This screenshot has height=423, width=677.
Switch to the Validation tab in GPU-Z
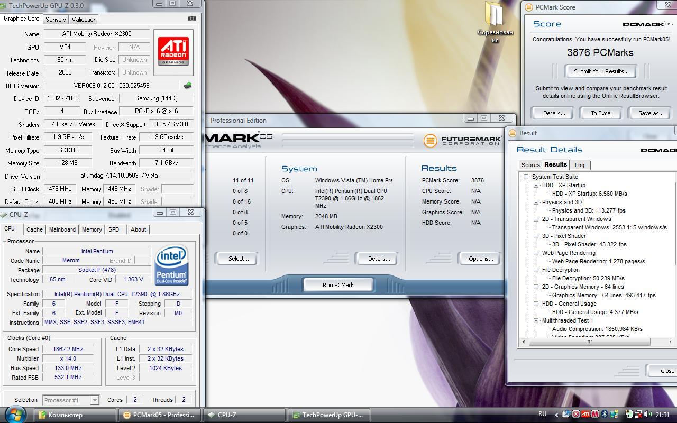pyautogui.click(x=84, y=19)
